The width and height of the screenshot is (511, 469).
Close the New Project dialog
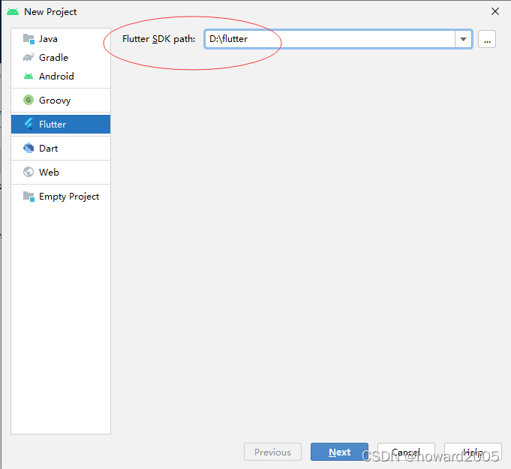coord(495,11)
